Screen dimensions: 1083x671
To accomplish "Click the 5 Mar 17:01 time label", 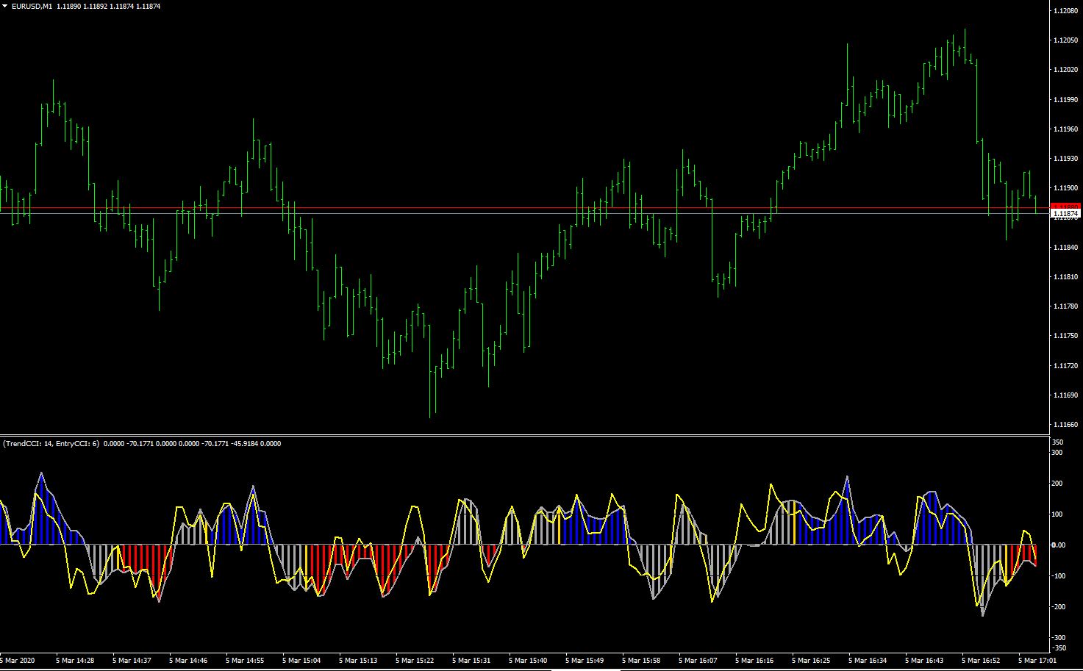I will click(1037, 660).
